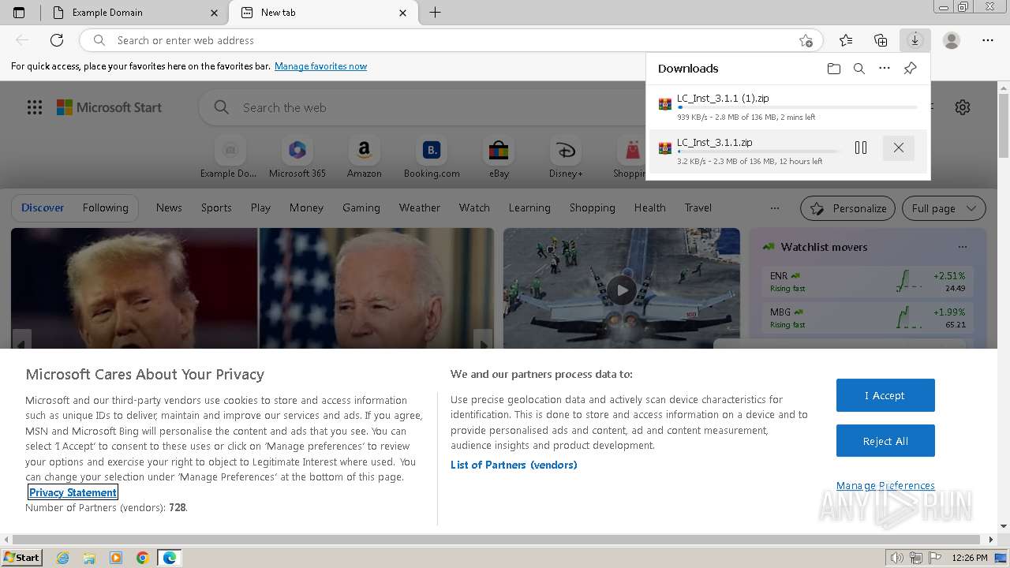Pause the LC_Inst_3.1.1.zip download
The height and width of the screenshot is (568, 1010).
(861, 148)
